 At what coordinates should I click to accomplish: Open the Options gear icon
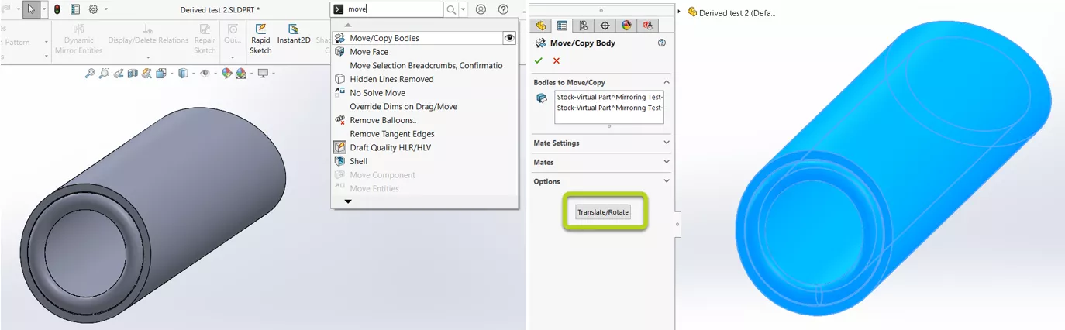coord(93,9)
